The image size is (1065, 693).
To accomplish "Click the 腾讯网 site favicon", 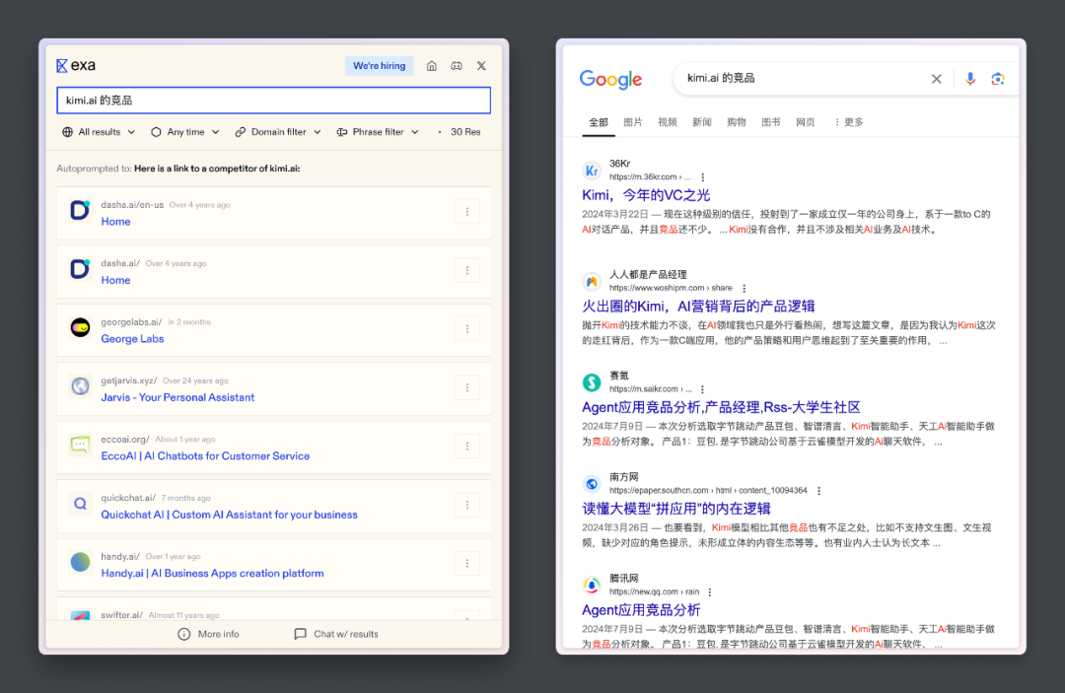I will click(592, 586).
